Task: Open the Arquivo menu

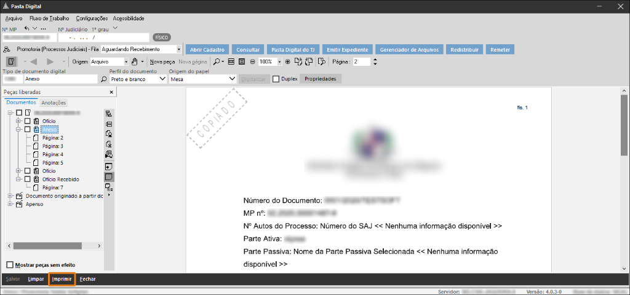Action: click(14, 18)
